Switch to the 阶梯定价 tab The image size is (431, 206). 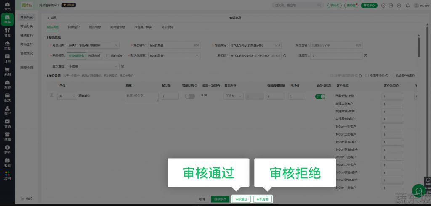coord(74,27)
